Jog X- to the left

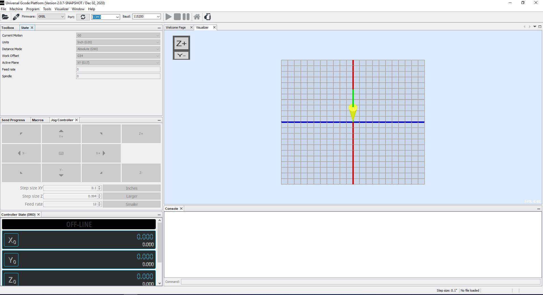click(21, 153)
